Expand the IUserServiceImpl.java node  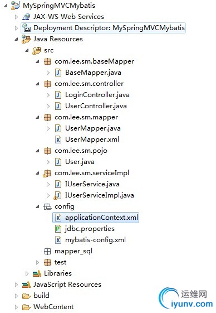coord(48,195)
